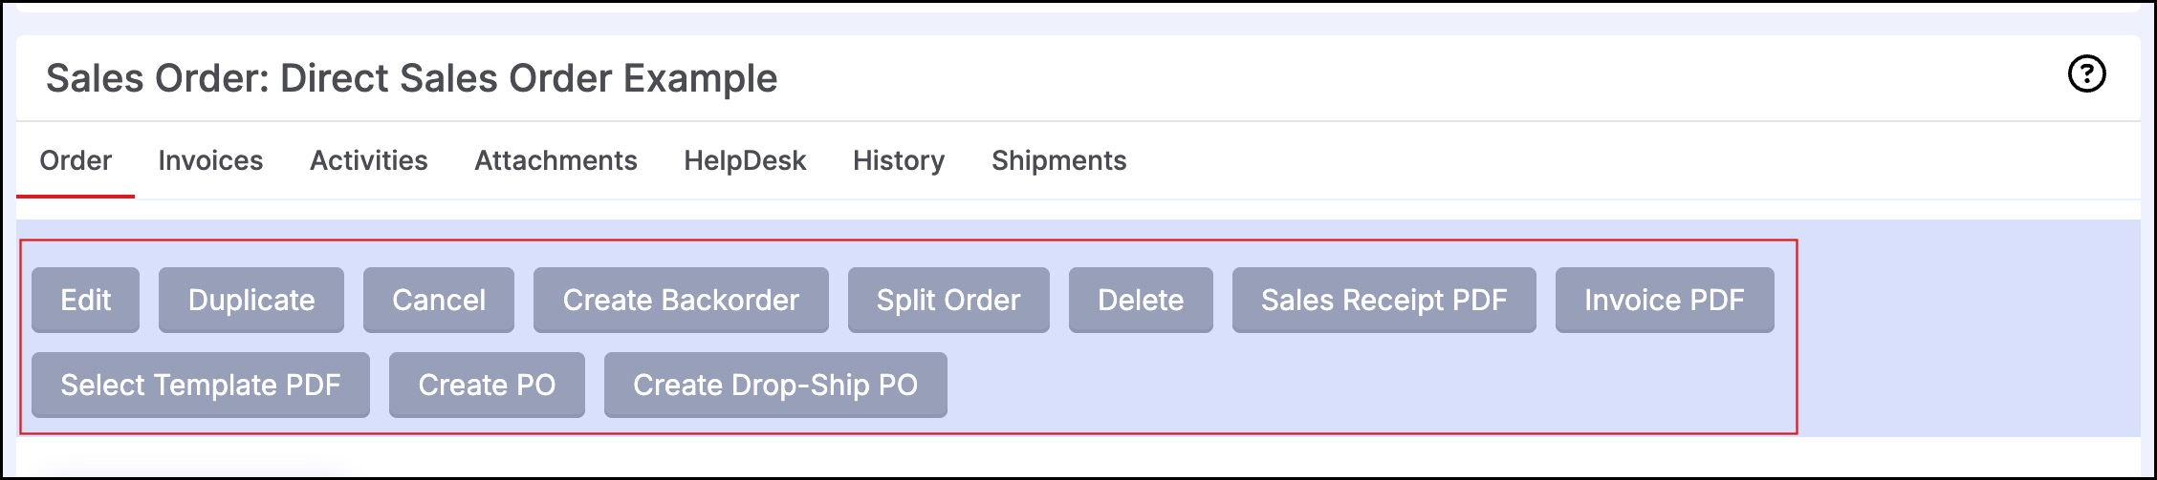Switch to the Shipments tab

[x=1058, y=160]
